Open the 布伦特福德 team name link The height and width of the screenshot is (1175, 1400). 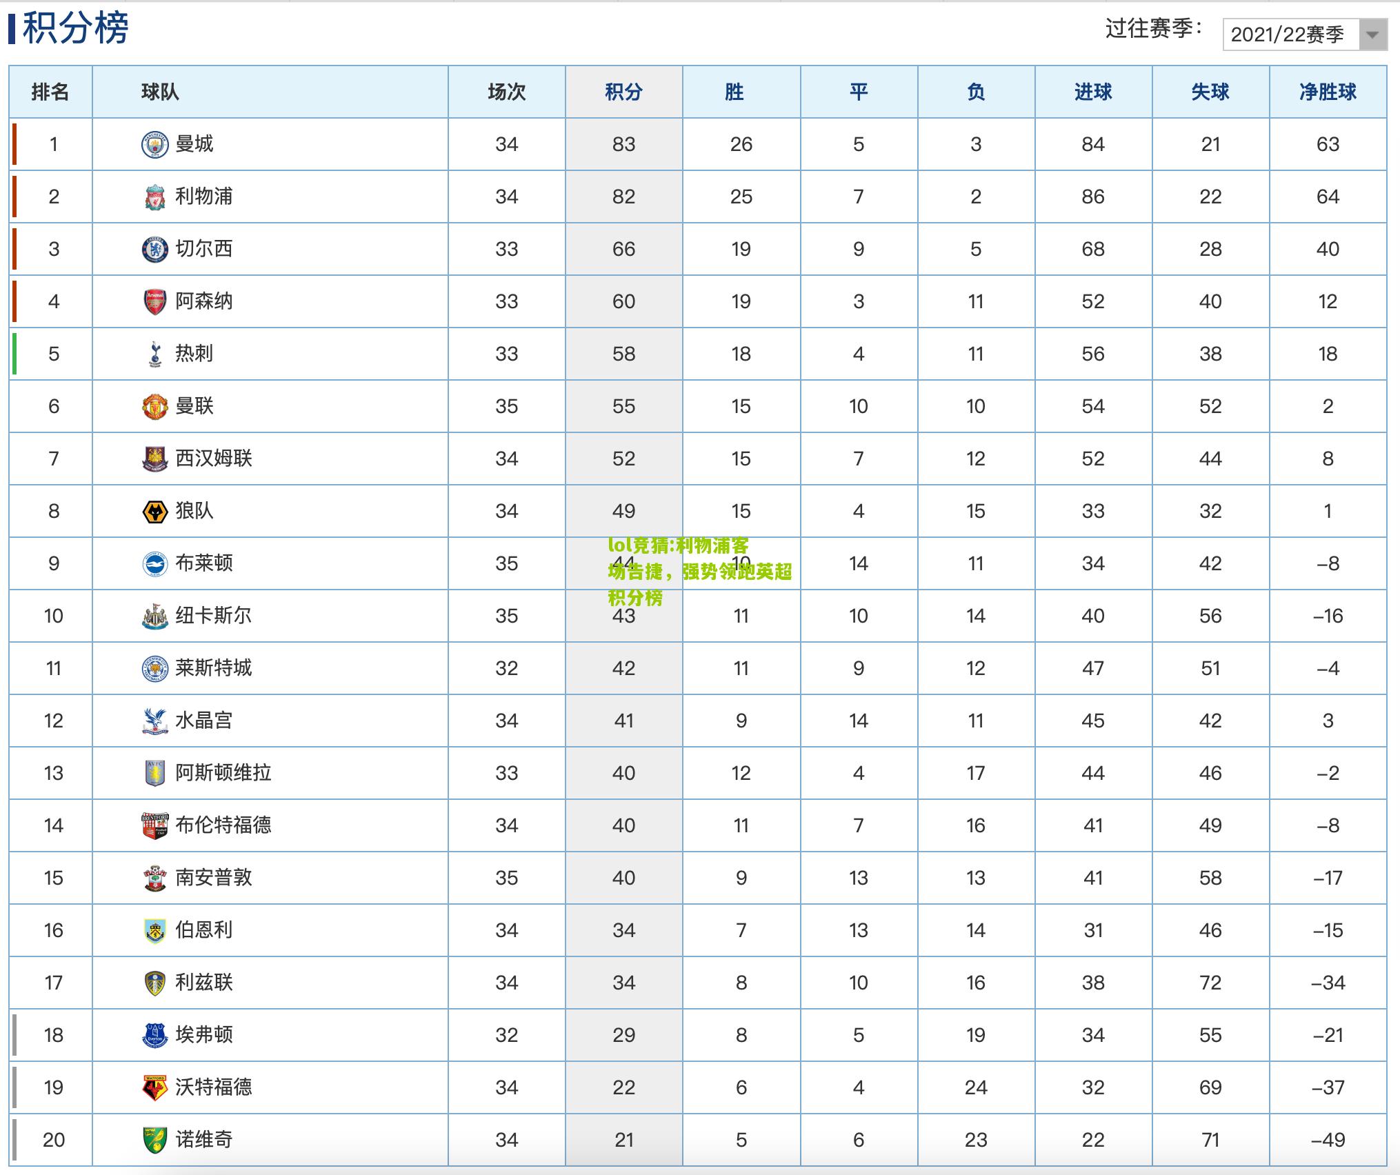coord(223,825)
